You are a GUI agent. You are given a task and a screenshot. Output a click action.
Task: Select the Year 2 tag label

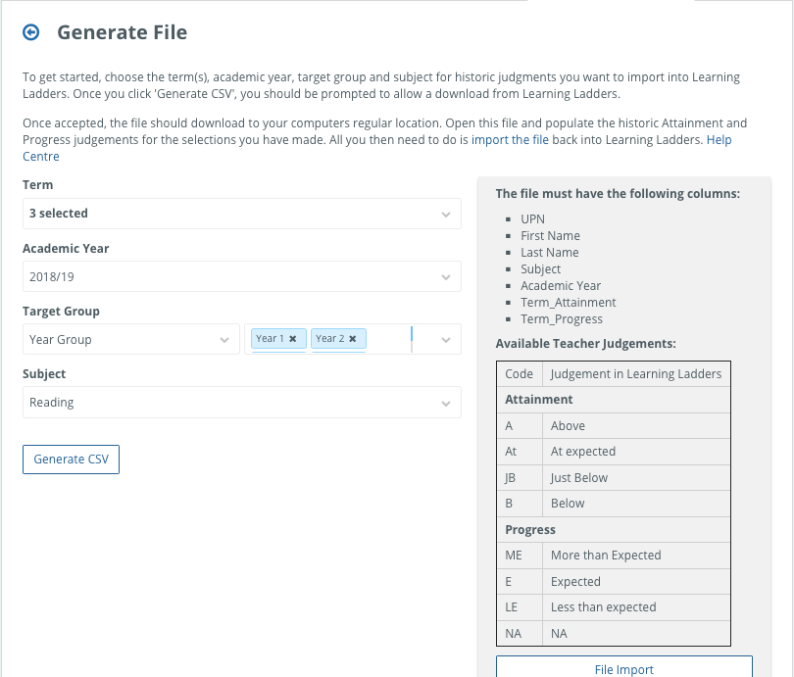pos(329,339)
